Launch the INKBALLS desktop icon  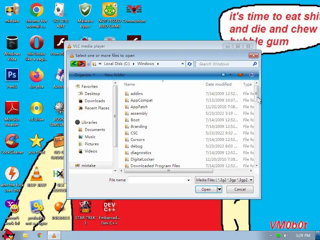61,210
